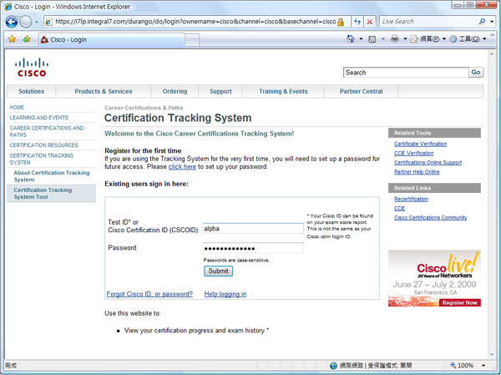Open the Products & Services tab
This screenshot has width=501, height=375.
(x=103, y=91)
